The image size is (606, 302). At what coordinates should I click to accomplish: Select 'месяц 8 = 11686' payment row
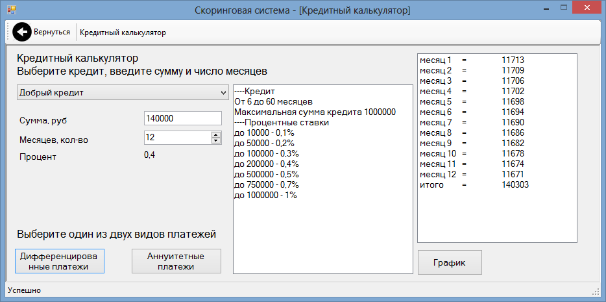pyautogui.click(x=472, y=133)
